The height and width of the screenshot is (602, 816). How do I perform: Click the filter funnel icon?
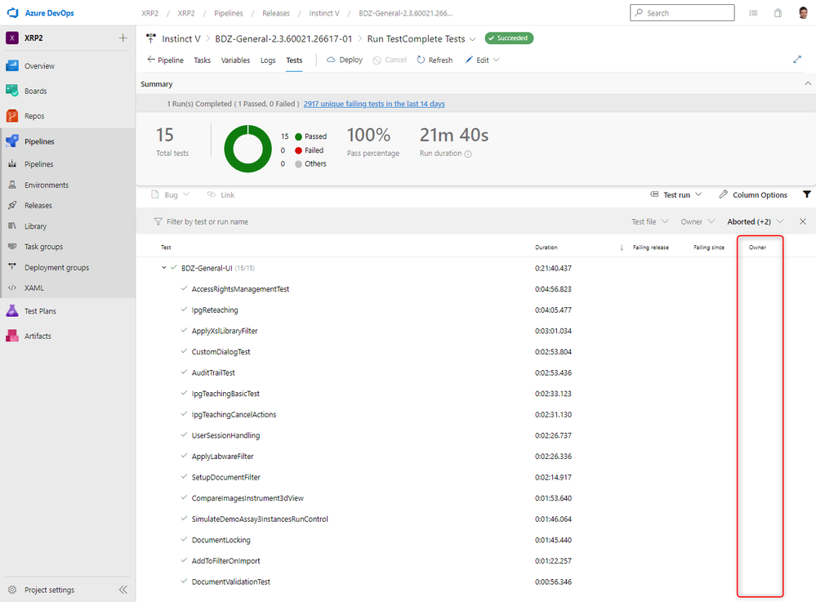[807, 194]
